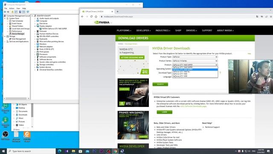Open Pictures folder in Explorer tree
273x154 pixels.
click(22, 121)
